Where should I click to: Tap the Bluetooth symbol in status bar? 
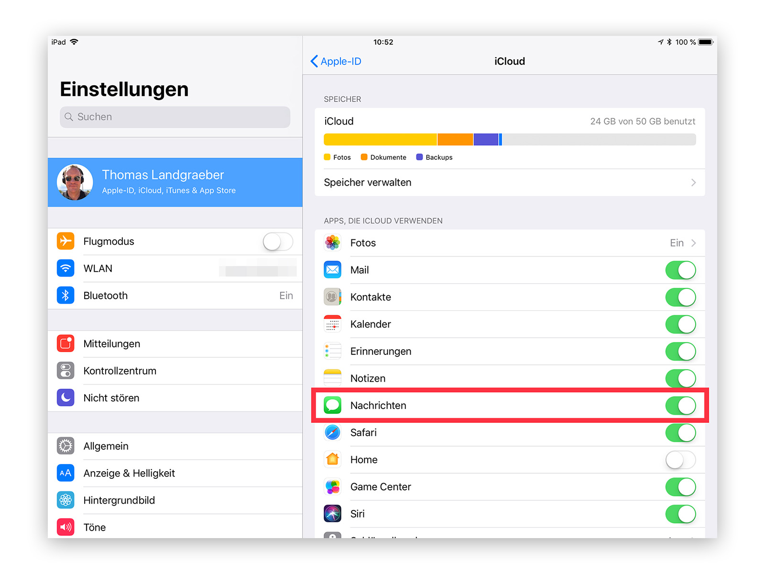[x=669, y=42]
